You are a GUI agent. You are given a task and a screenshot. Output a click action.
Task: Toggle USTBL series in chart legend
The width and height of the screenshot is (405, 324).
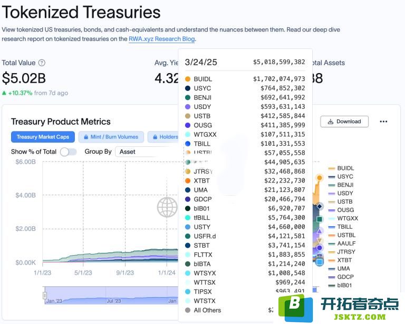point(342,235)
